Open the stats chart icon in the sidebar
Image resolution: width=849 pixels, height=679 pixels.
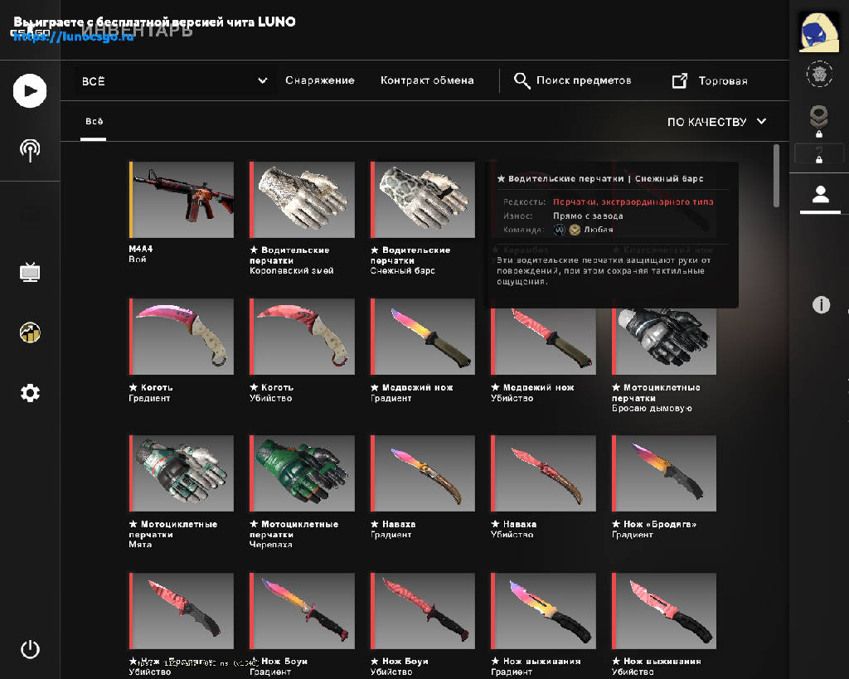tap(30, 332)
